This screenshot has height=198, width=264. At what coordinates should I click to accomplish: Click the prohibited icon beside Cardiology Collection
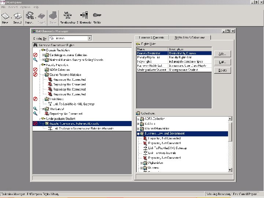(35, 55)
